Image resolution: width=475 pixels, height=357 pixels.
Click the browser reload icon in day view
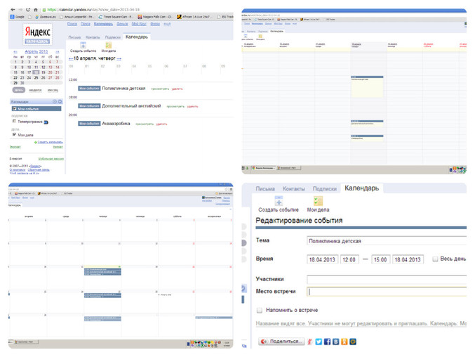coord(28,10)
